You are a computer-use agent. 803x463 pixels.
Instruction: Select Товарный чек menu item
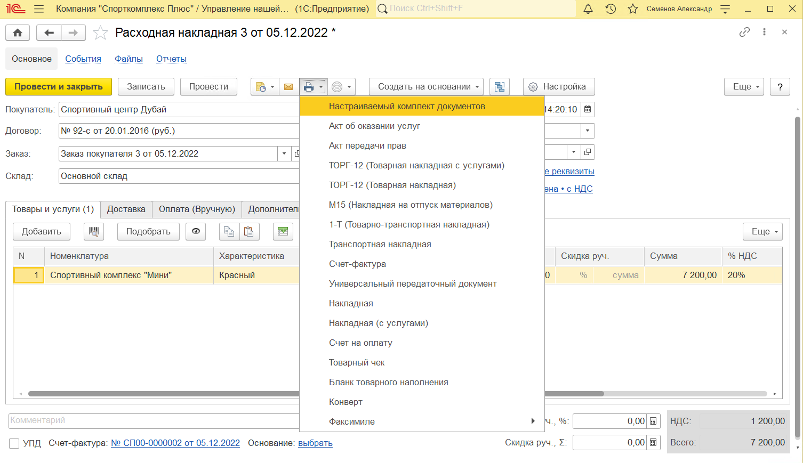422,363
